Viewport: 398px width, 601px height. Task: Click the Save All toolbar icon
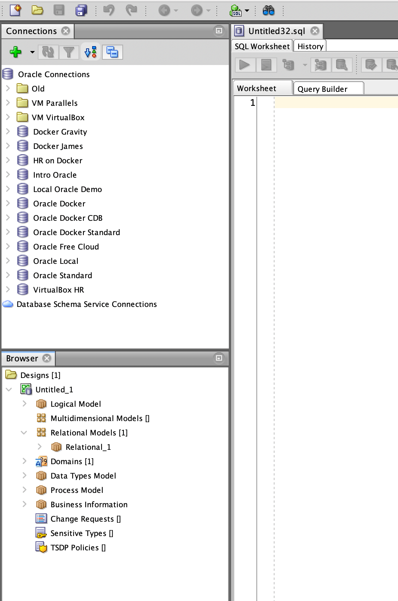tap(81, 11)
